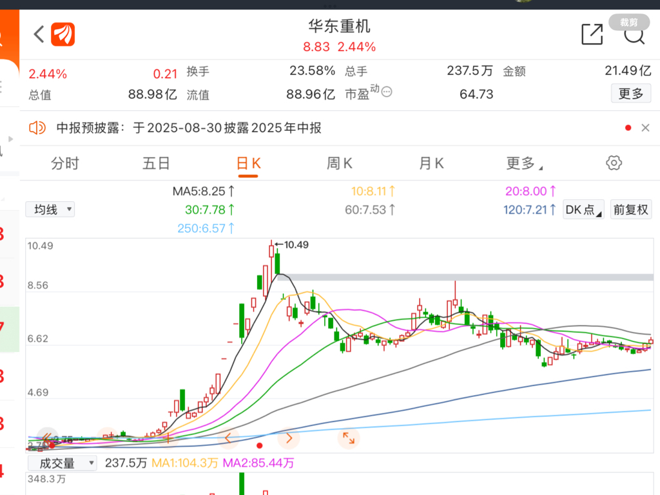660x495 pixels.
Task: Tap the chart scroll-left arrow
Action: [228, 438]
